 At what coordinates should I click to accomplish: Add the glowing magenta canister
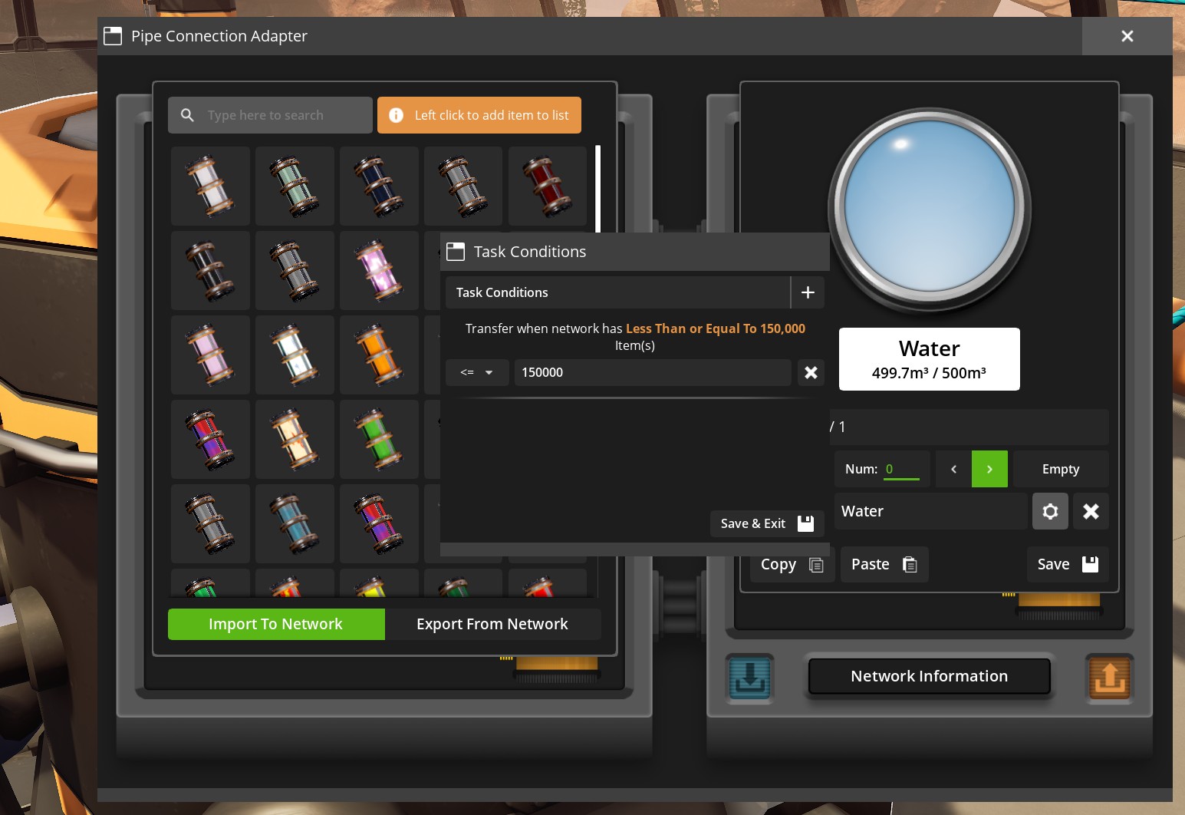(x=379, y=270)
